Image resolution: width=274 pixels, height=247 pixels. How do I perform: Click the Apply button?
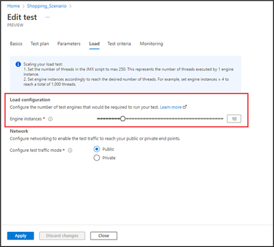pos(21,236)
